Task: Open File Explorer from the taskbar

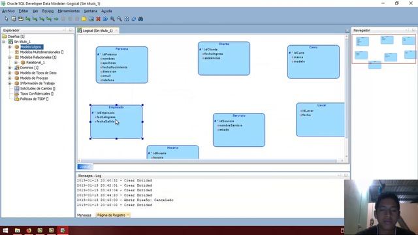Action: pos(18,230)
